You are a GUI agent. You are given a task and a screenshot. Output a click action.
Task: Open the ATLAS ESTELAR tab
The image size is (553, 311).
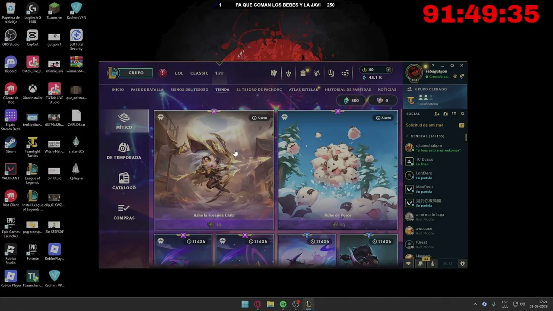tap(303, 89)
